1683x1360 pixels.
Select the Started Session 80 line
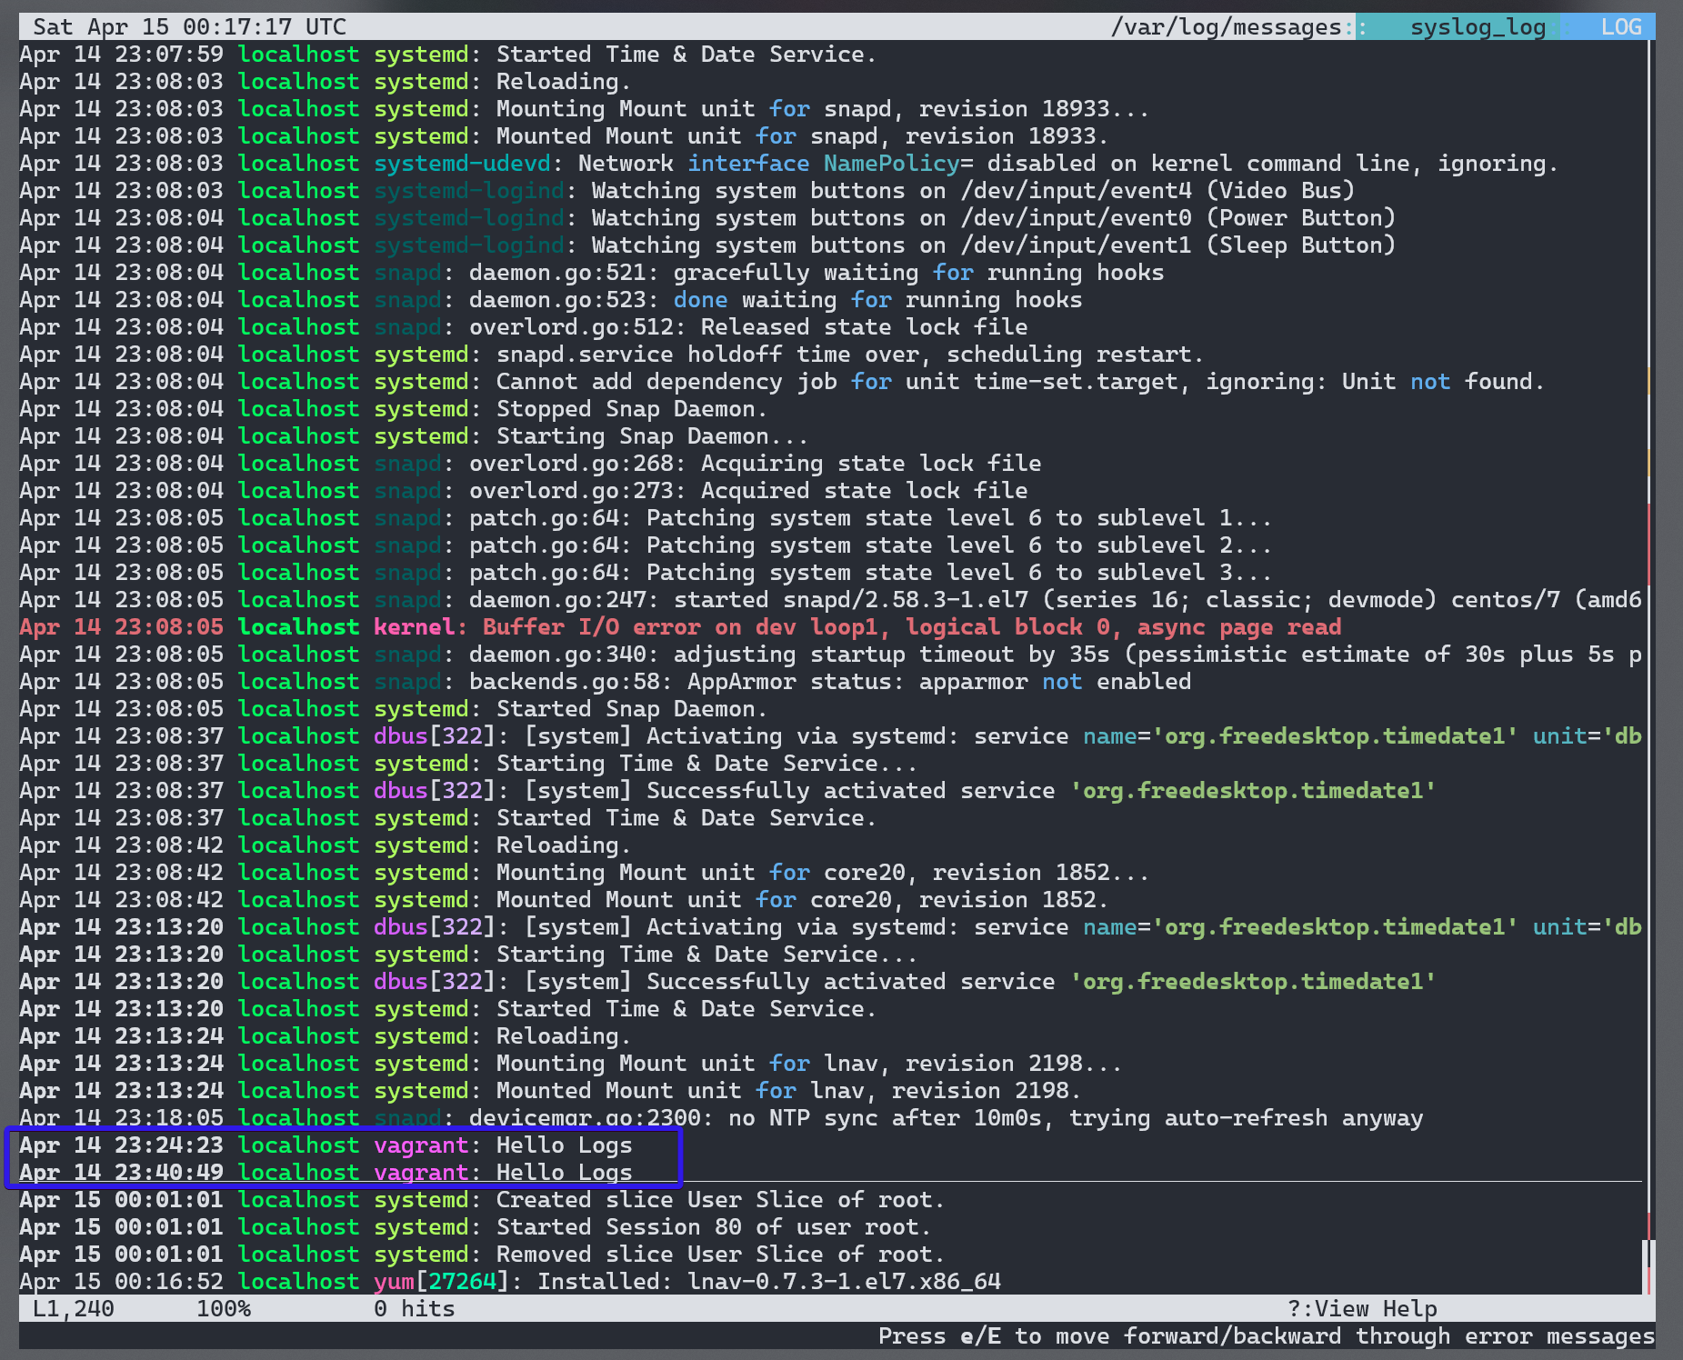476,1227
